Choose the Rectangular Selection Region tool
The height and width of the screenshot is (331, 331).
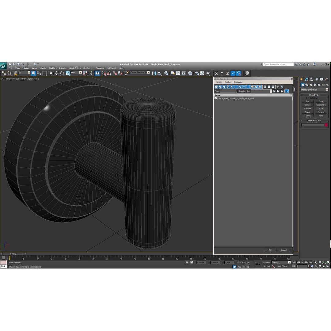click(44, 73)
